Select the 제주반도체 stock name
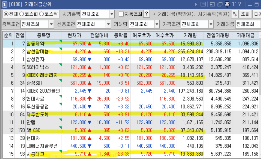This screenshot has width=261, height=159. [38, 114]
